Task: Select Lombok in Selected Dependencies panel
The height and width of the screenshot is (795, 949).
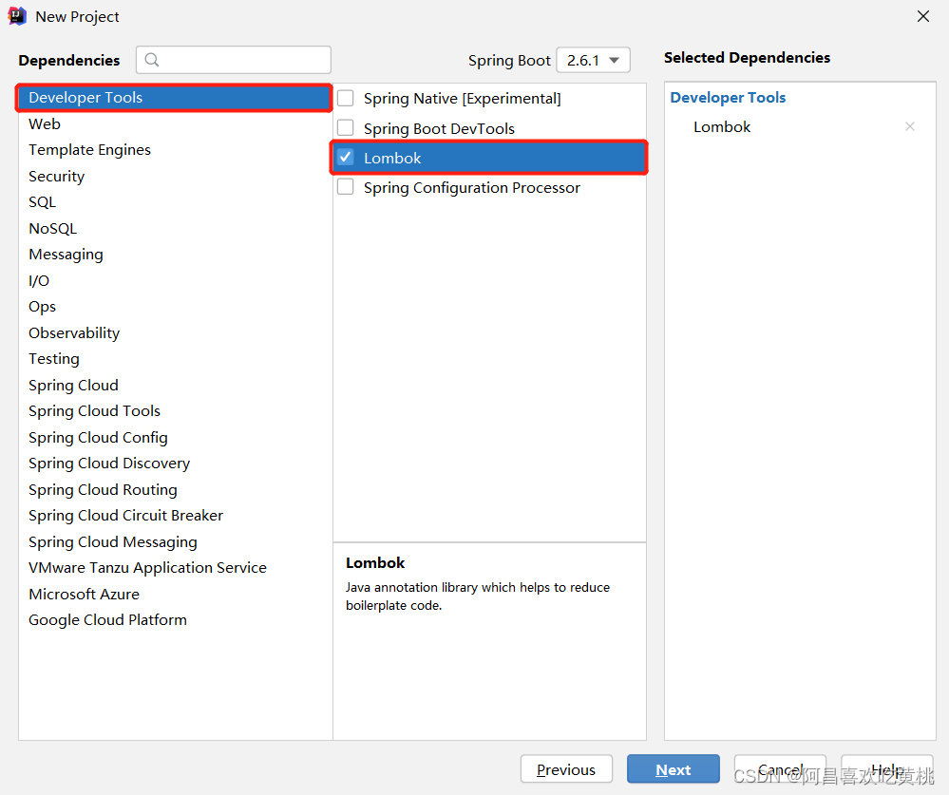Action: coord(722,127)
